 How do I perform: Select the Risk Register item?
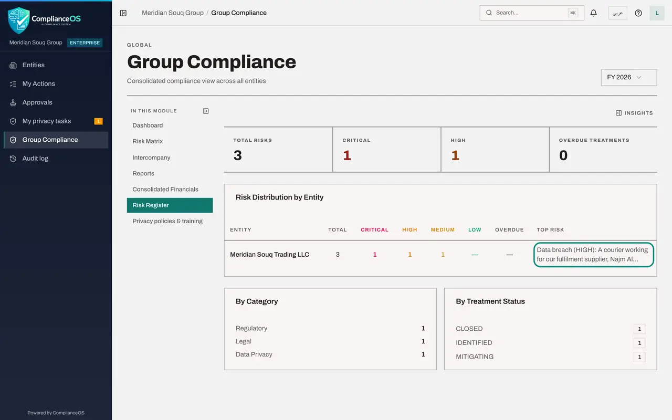(170, 205)
